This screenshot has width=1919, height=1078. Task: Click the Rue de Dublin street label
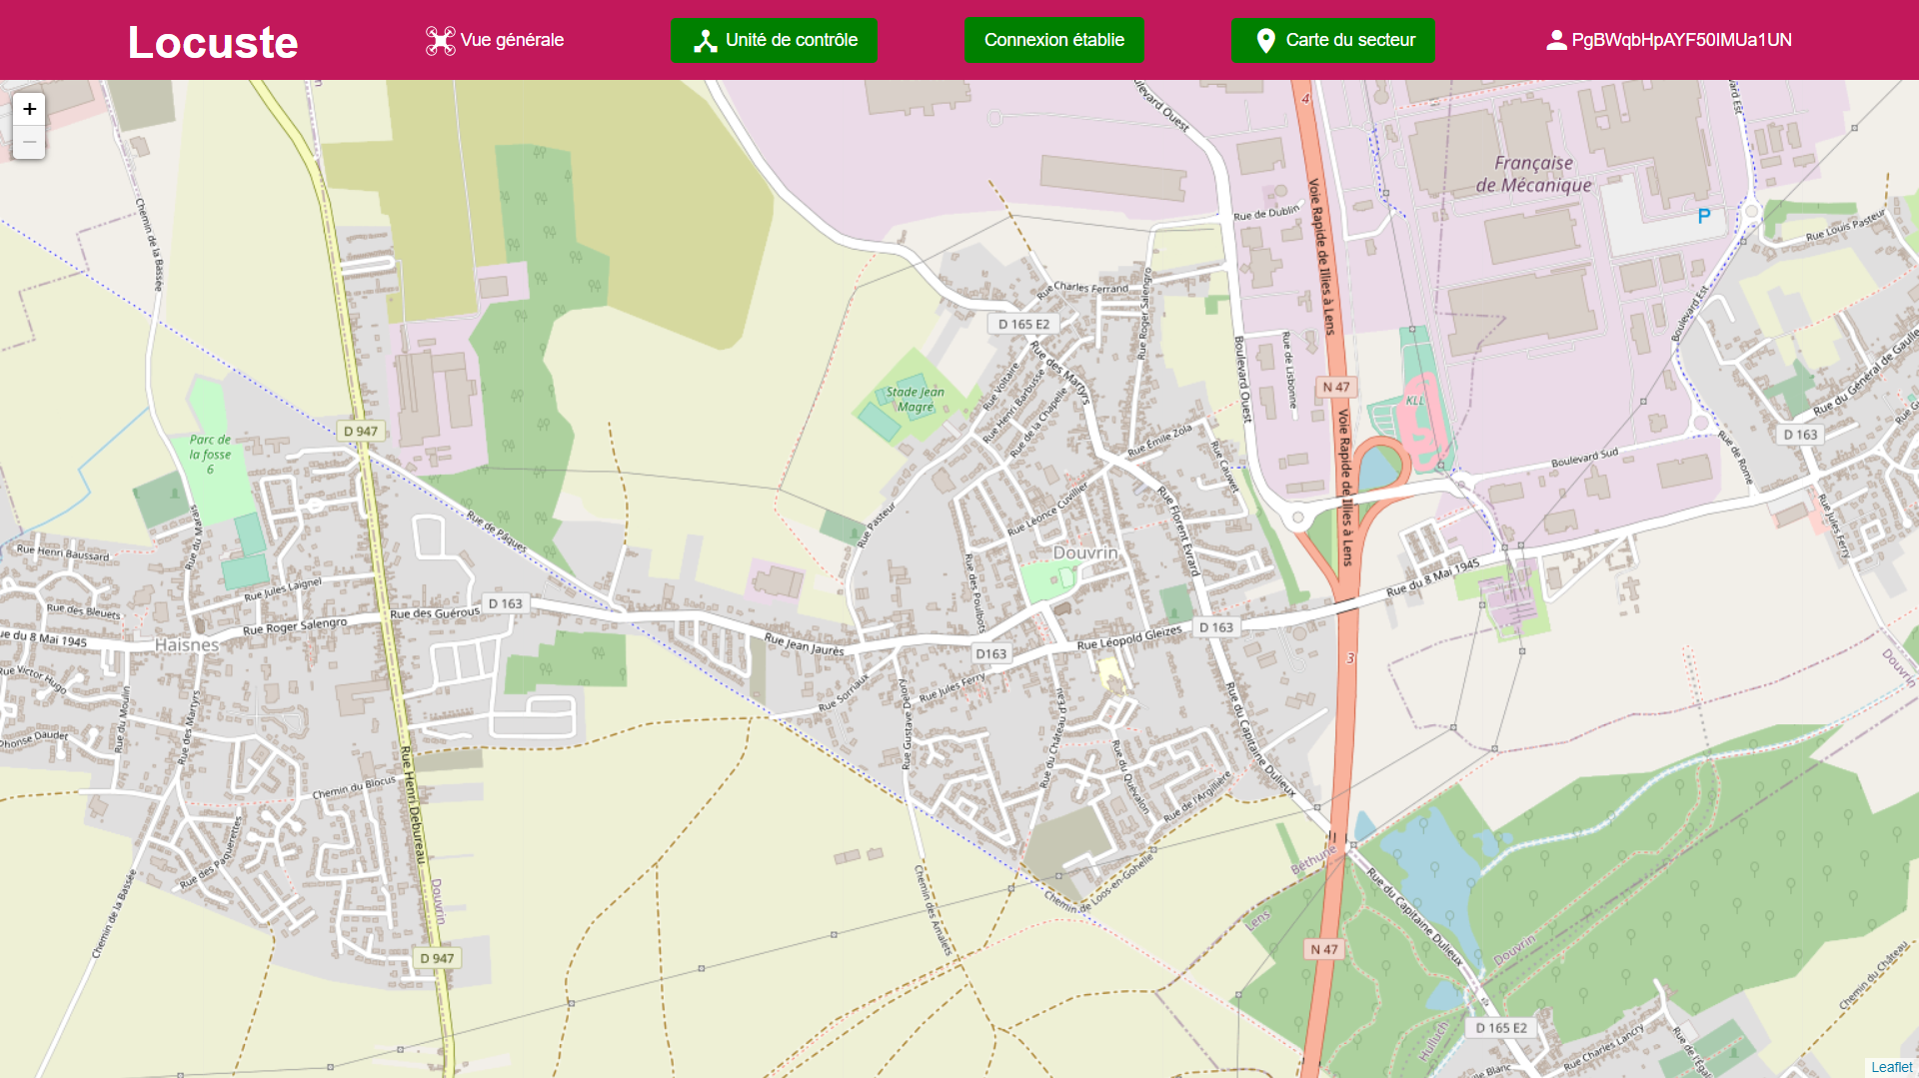(x=1266, y=213)
